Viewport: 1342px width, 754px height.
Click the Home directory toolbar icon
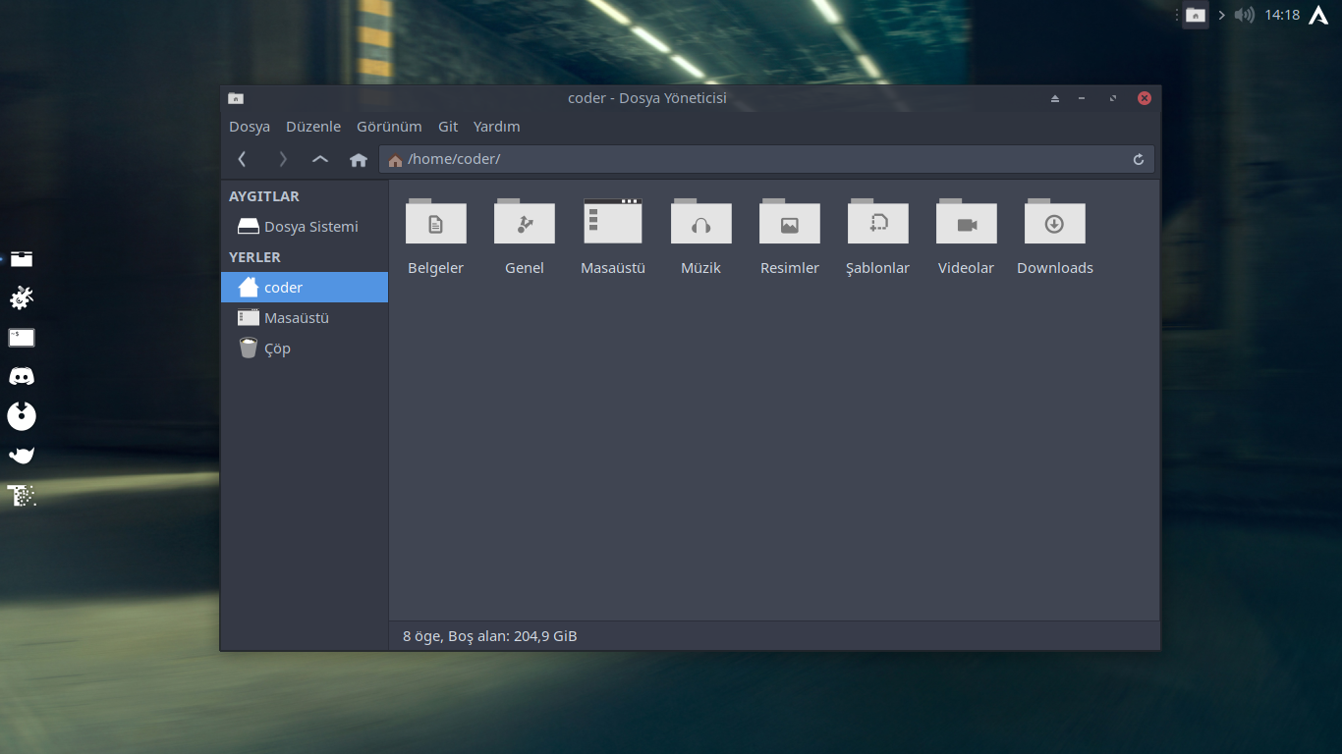(359, 160)
